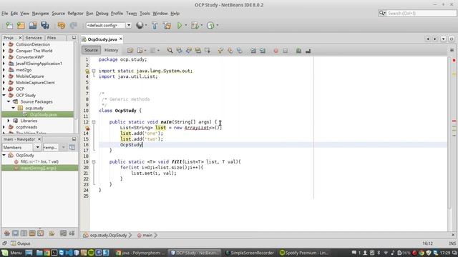Viewport: 458px width, 257px height.
Task: Click the Save All toolbar icon
Action: (44, 26)
